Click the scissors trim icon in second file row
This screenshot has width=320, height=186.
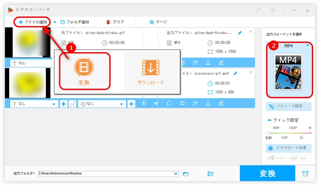pyautogui.click(x=156, y=104)
